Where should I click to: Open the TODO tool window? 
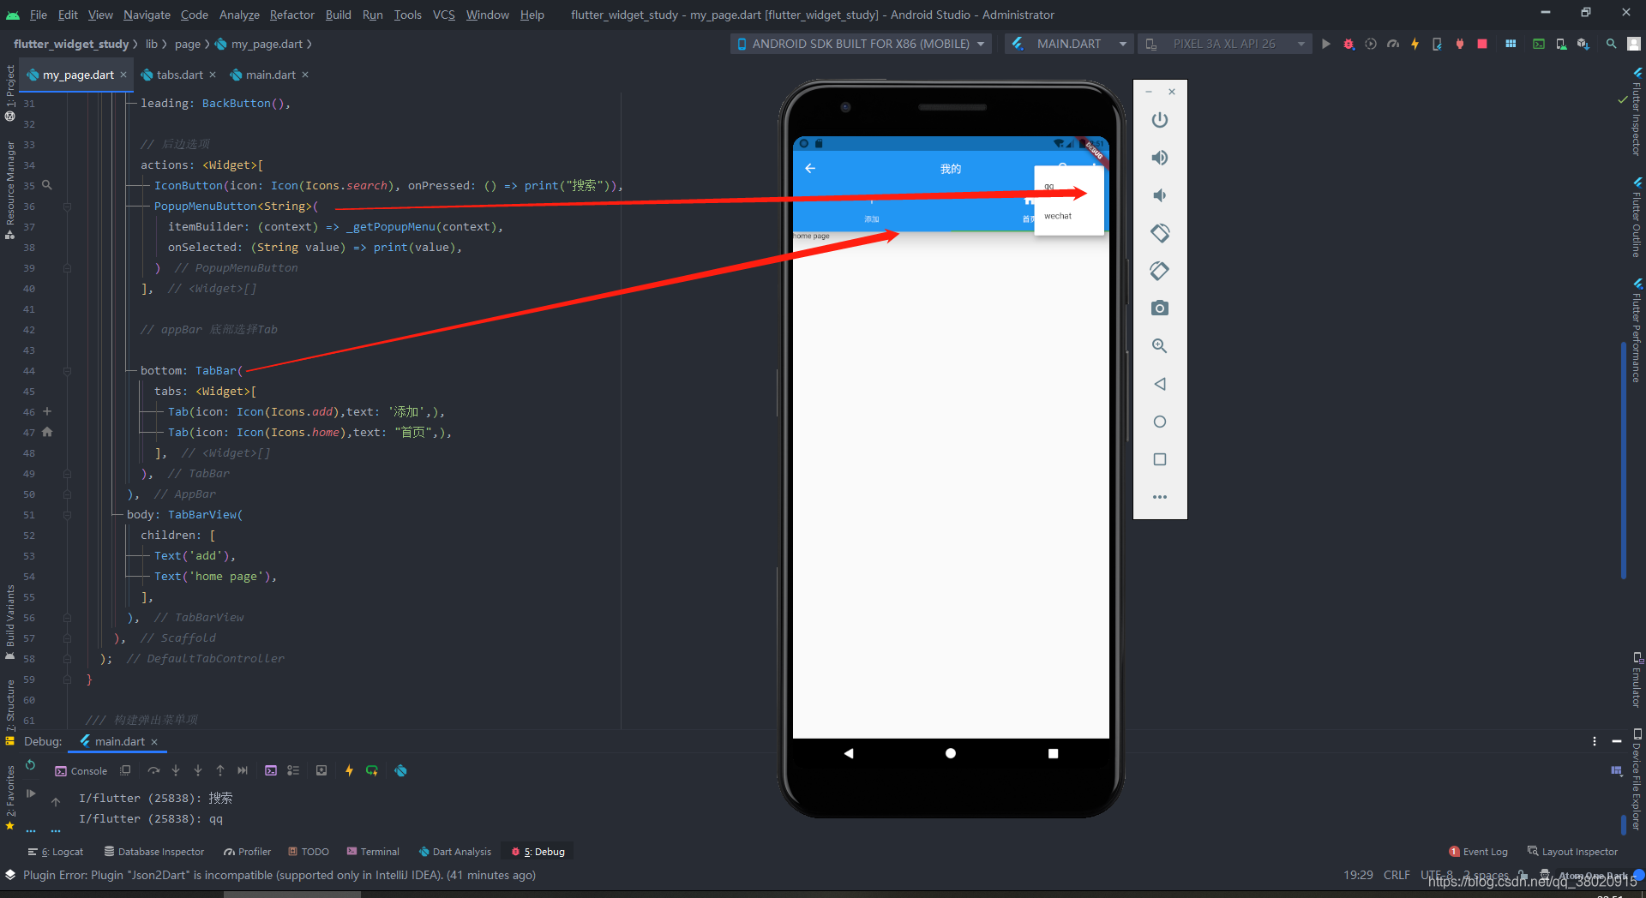(x=309, y=852)
